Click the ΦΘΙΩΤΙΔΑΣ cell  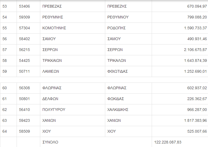coord(117,71)
